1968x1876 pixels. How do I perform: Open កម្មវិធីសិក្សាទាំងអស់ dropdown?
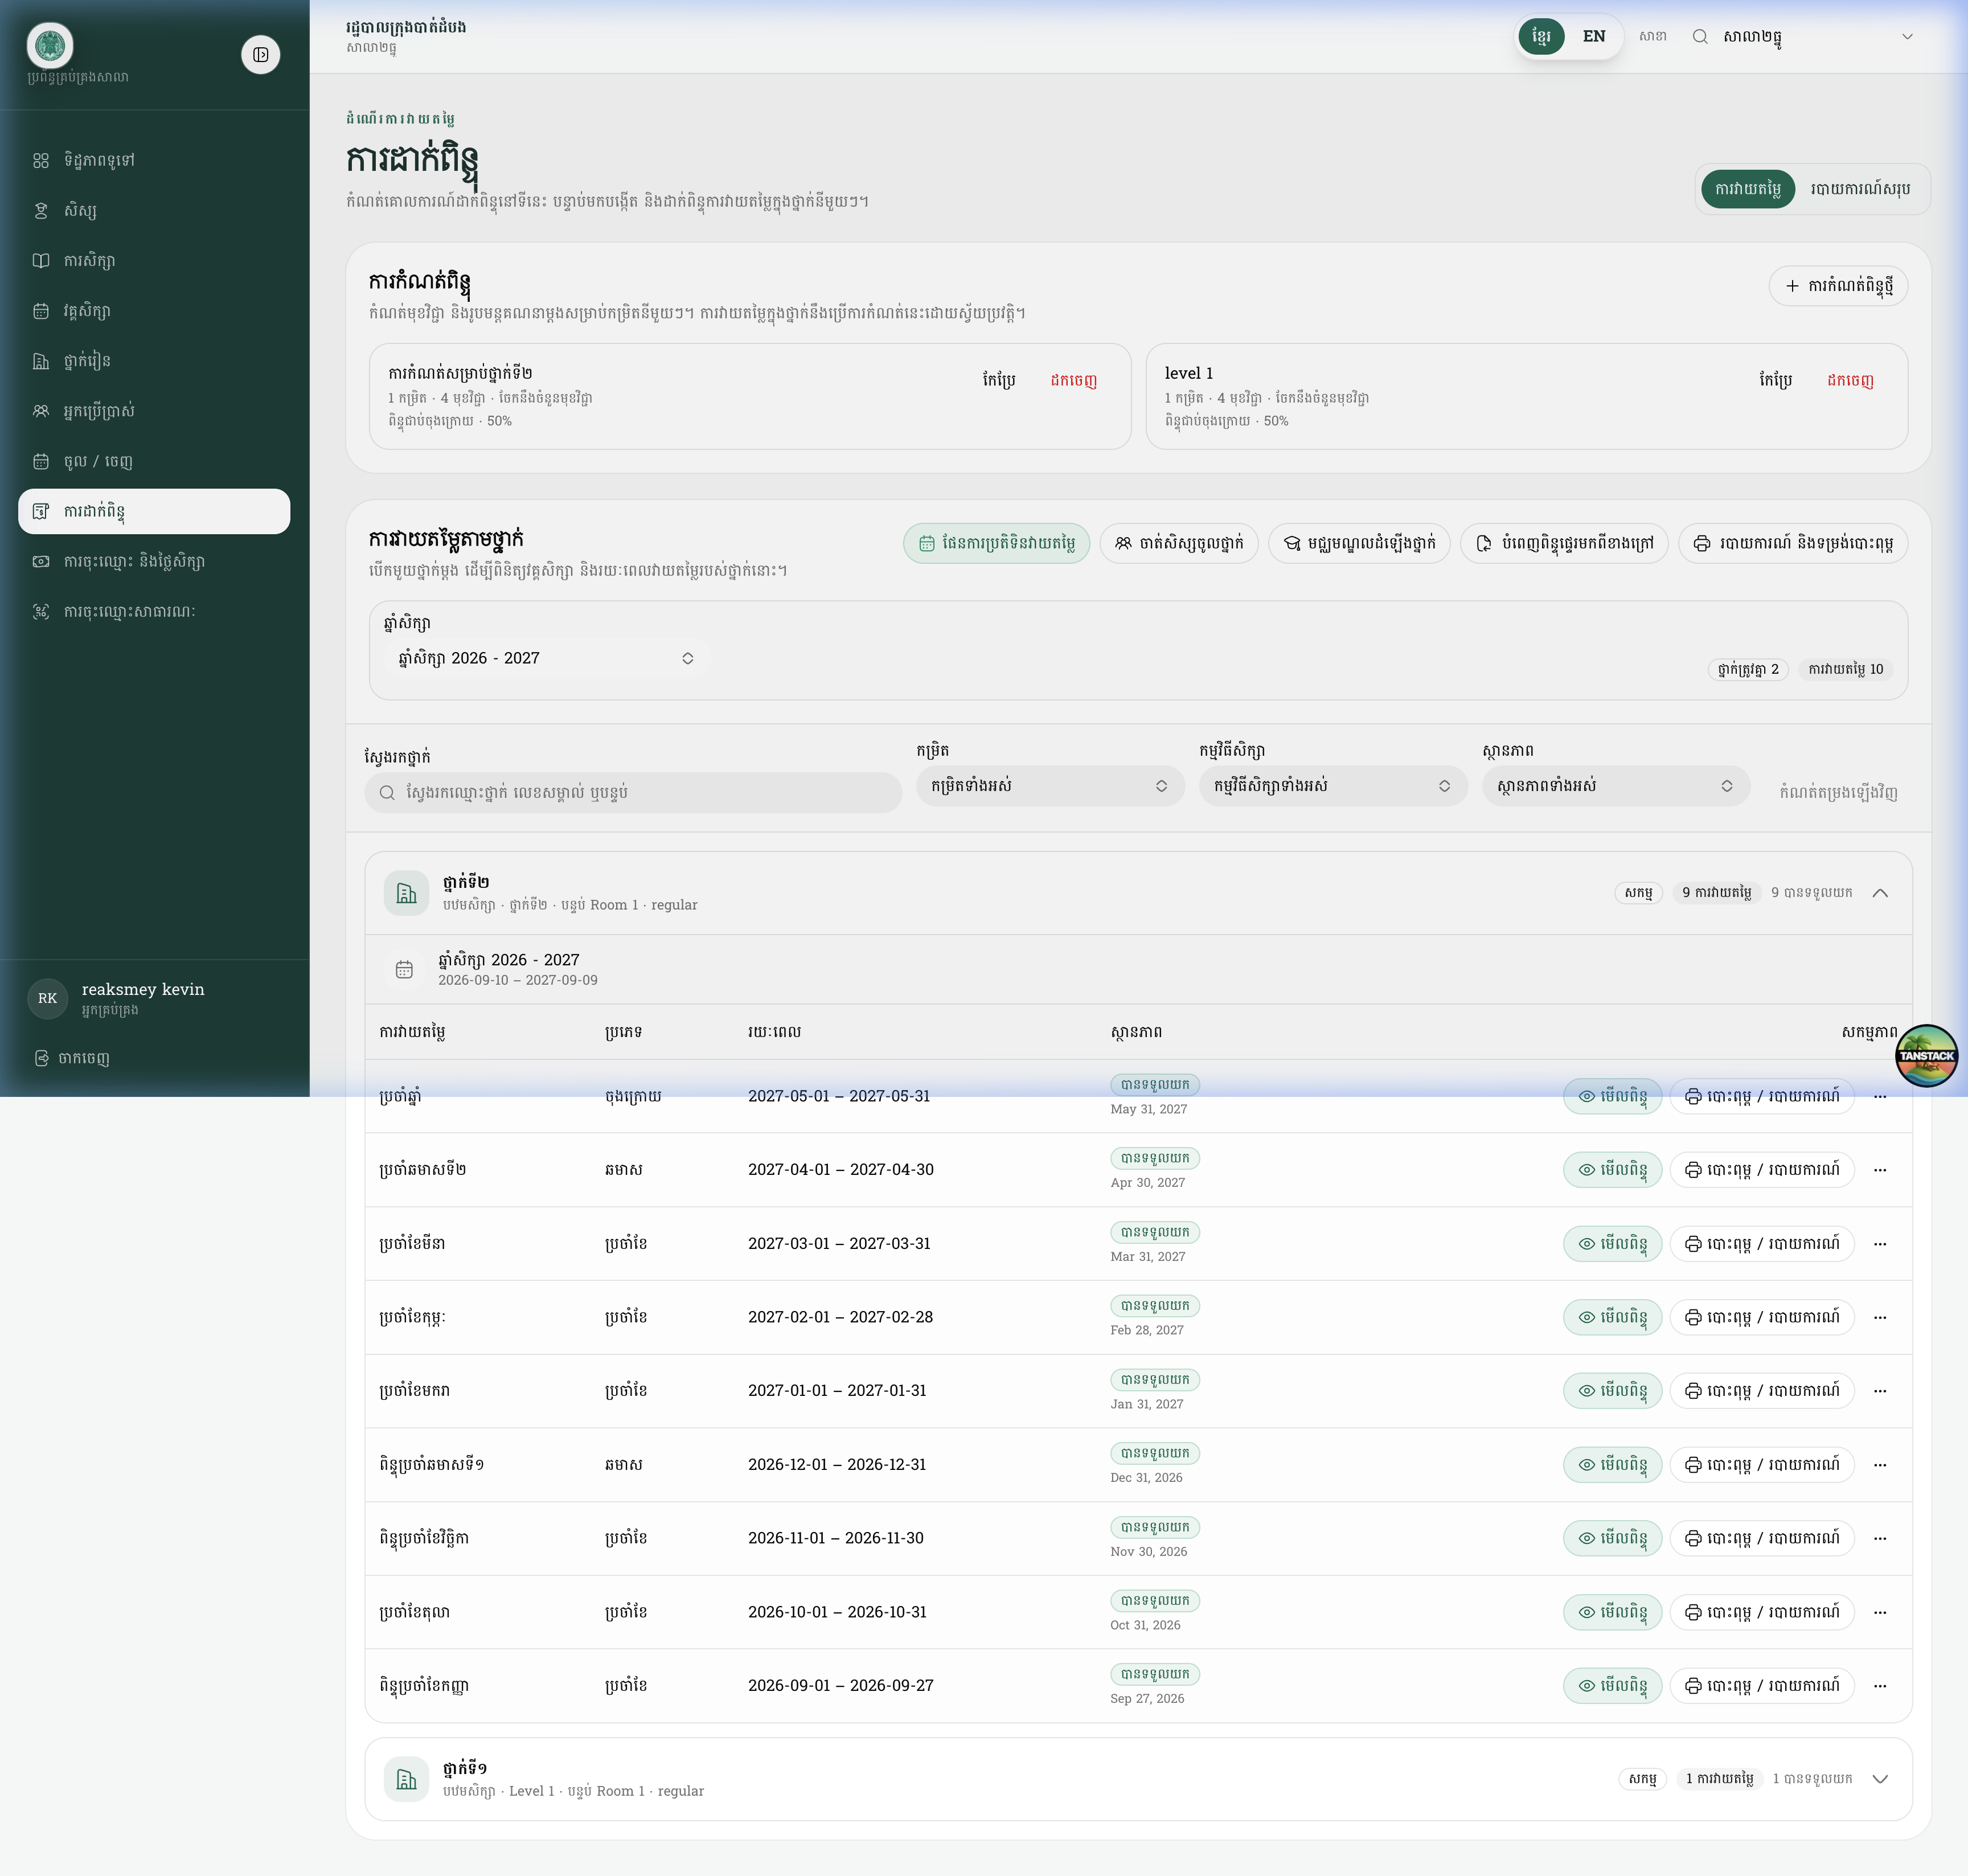[x=1333, y=786]
